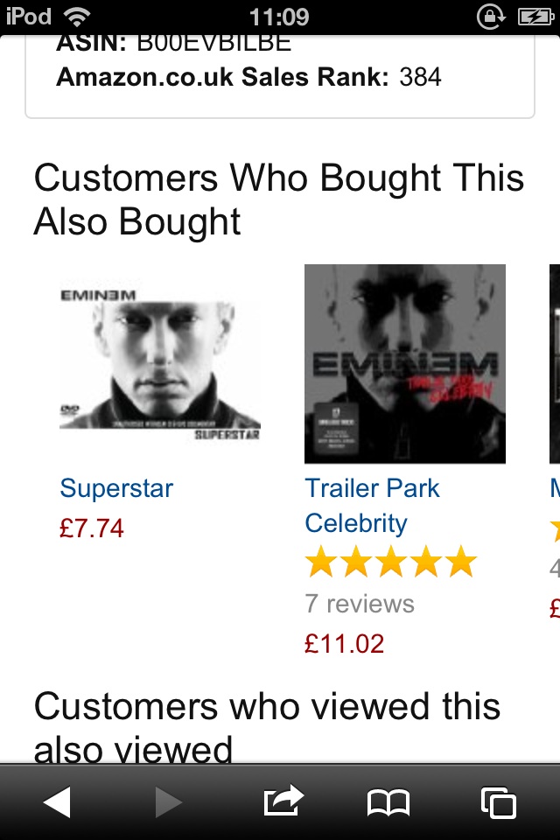Click the five-star rating for Trailer Park Celebrity
560x840 pixels.
tap(390, 563)
